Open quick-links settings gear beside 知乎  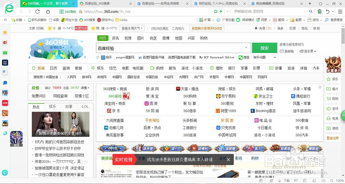98,58
